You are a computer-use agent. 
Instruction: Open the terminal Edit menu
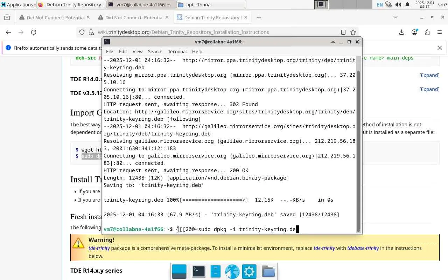[x=123, y=51]
